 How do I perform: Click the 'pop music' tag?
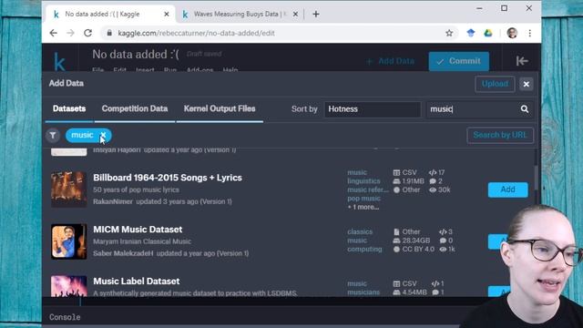coord(363,199)
